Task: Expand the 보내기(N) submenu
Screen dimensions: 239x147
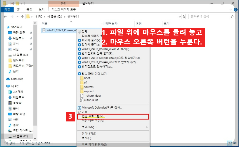Action: [x=113, y=127]
